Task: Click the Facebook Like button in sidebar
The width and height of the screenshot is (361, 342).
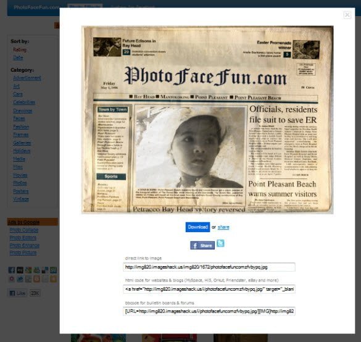Action: 17,293
